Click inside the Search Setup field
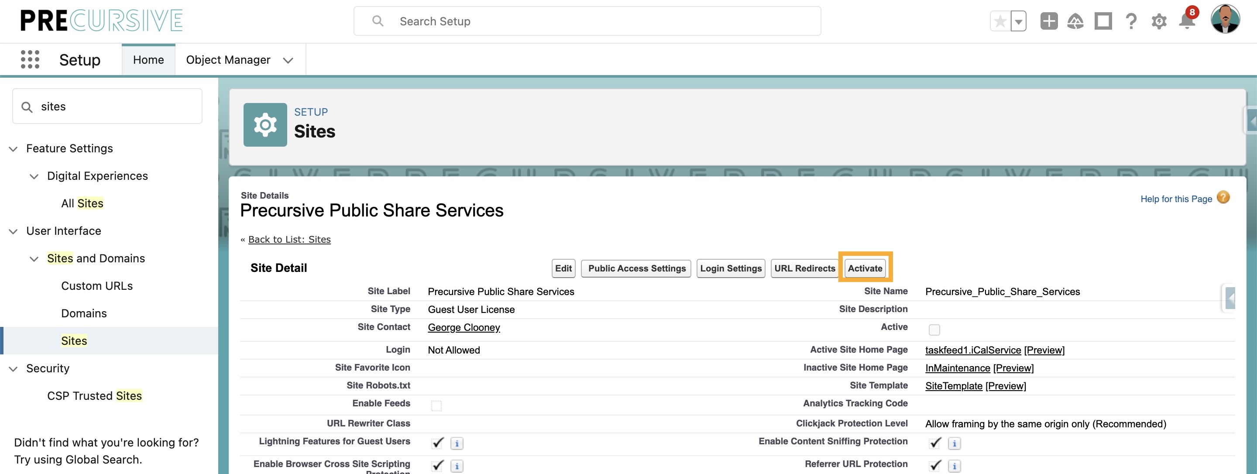This screenshot has height=474, width=1257. tap(586, 21)
